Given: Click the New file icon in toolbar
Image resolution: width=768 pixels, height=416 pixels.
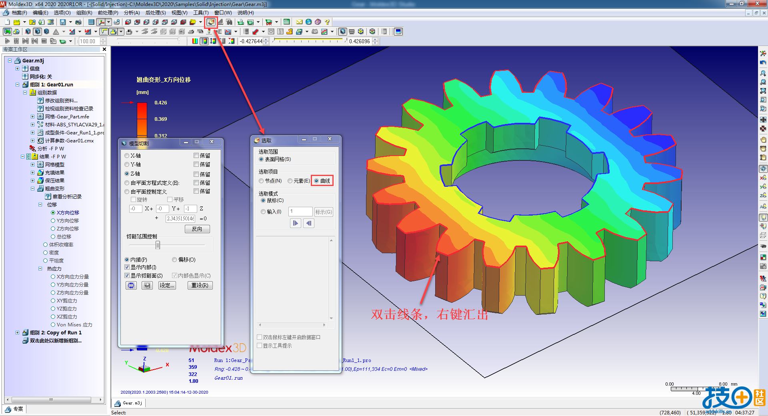Looking at the screenshot, I should tap(7, 22).
